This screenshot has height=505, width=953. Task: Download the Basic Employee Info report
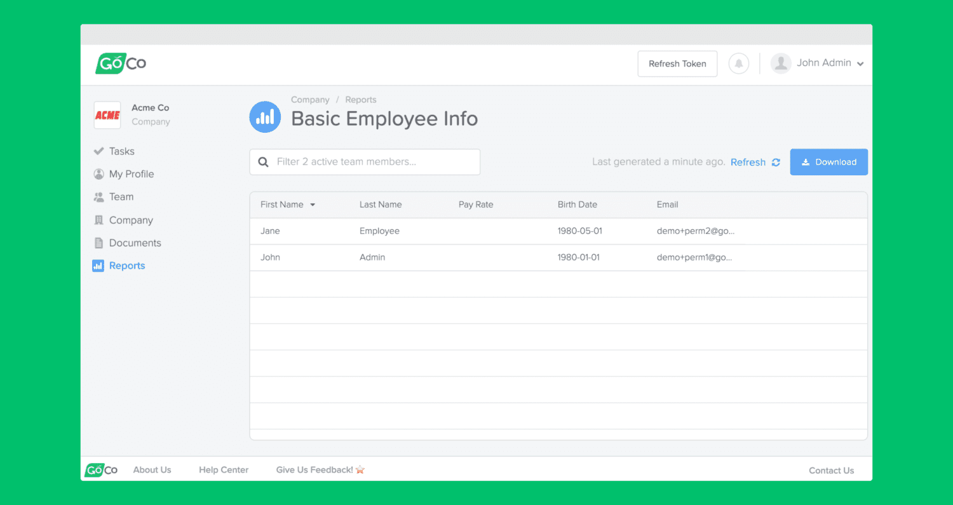click(x=828, y=162)
